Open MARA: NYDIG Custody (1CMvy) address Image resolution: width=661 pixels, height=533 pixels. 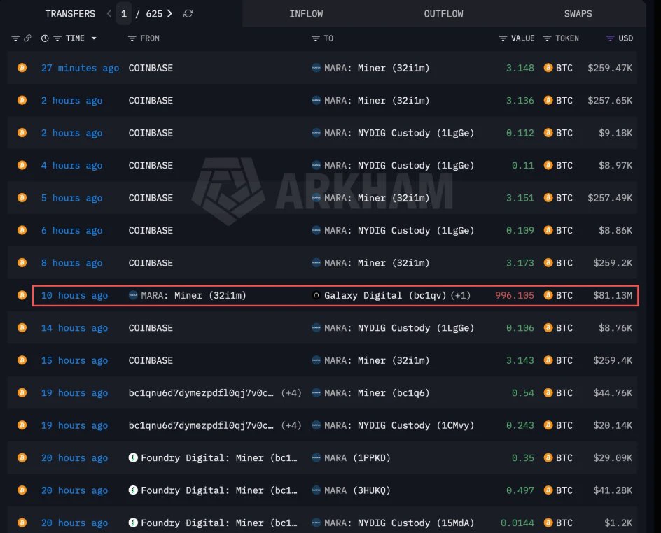click(x=399, y=426)
